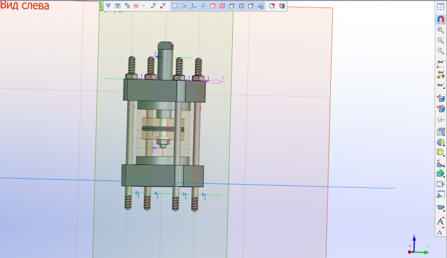Click the single red check cube icon
Image resolution: width=447 pixels, height=258 pixels.
pyautogui.click(x=440, y=98)
